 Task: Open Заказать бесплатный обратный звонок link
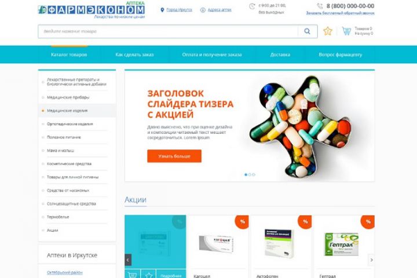340,13
